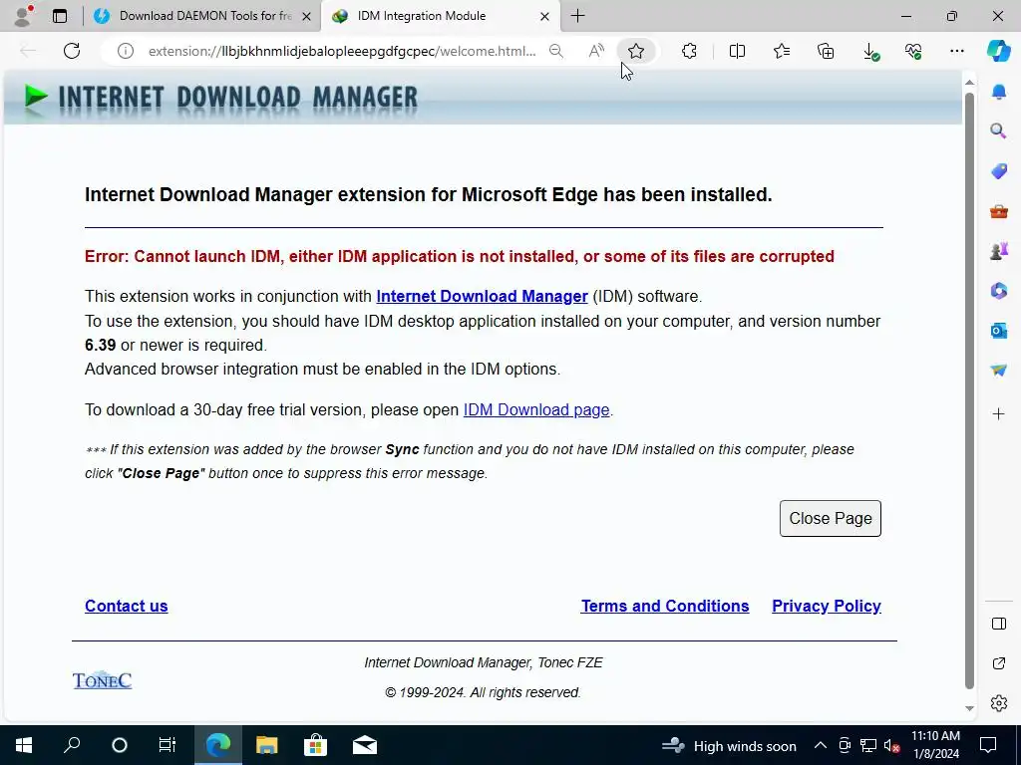
Task: Customize sidebar with plus button
Action: point(999,413)
